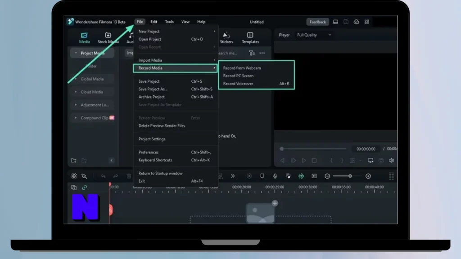Expand the New Project submenu
The height and width of the screenshot is (259, 461).
[x=176, y=31]
